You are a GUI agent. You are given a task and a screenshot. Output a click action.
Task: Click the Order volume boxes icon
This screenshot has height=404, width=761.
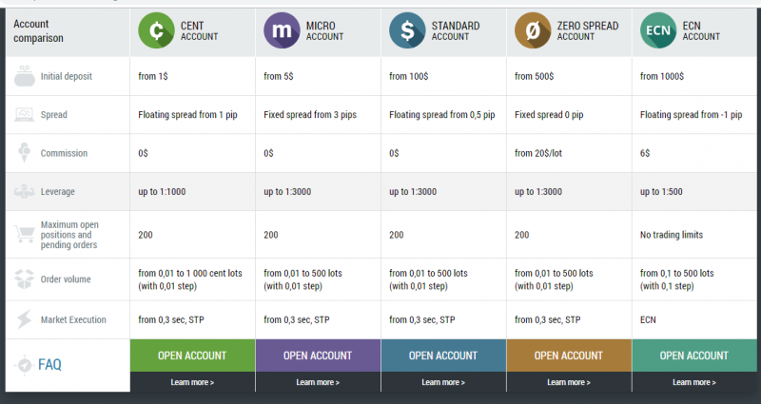[x=25, y=279]
